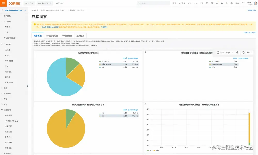Open 无状态 workloads
This screenshot has width=258, height=155.
click(7, 50)
